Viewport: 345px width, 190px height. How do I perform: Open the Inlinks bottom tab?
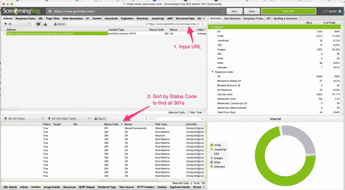coord(24,187)
